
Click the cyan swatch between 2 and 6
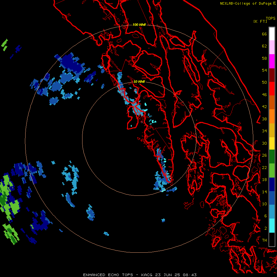tap(272, 226)
